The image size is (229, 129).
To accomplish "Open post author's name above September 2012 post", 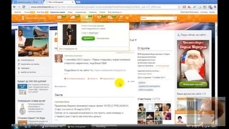I will coord(73,56).
